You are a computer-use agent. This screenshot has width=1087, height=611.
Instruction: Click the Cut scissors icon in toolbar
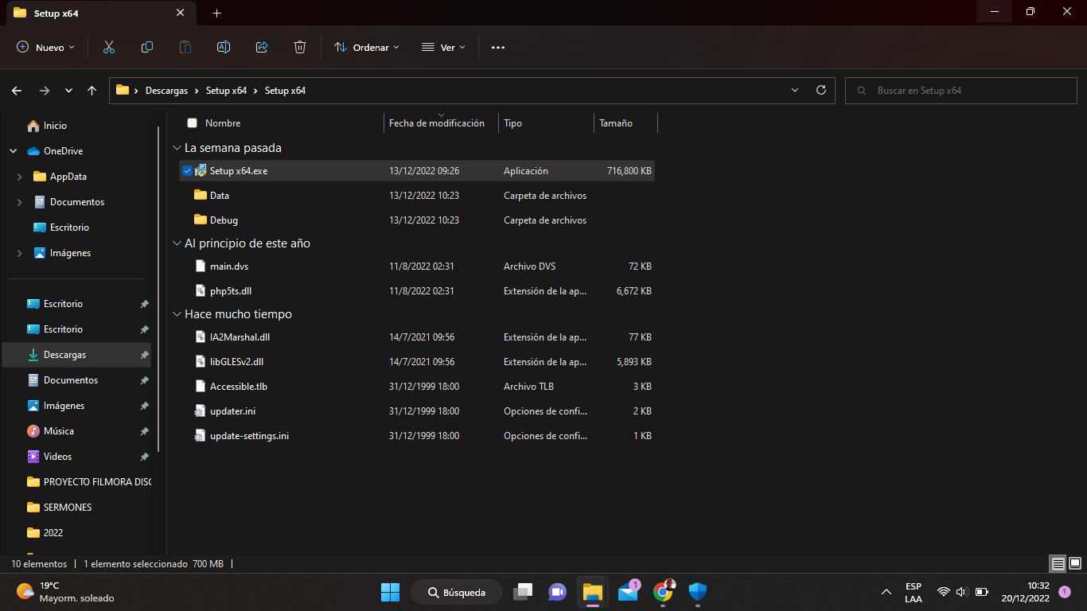109,48
